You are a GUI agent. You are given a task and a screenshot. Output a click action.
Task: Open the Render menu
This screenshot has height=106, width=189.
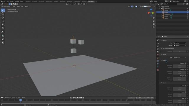[12, 1]
